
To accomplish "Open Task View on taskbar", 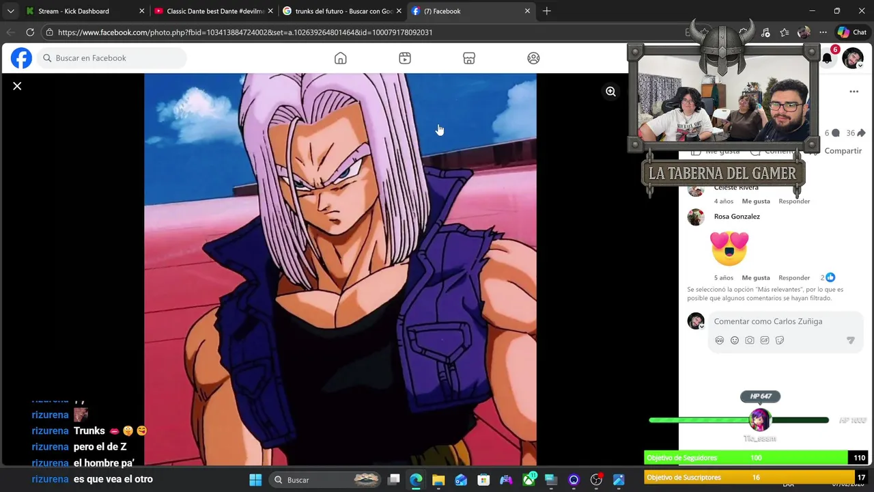I will 394,480.
